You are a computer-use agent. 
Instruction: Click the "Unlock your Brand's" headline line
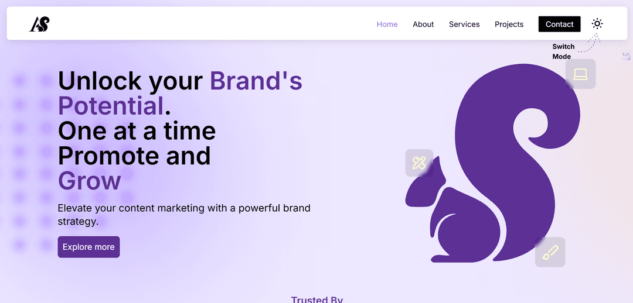coord(179,81)
